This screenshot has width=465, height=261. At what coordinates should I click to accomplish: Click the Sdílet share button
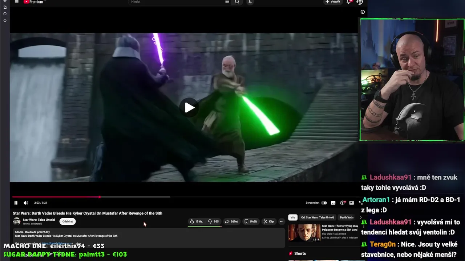coord(231,221)
